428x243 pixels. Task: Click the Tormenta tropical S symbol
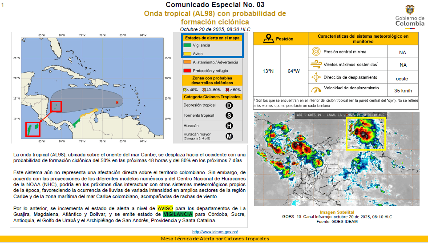click(229, 116)
